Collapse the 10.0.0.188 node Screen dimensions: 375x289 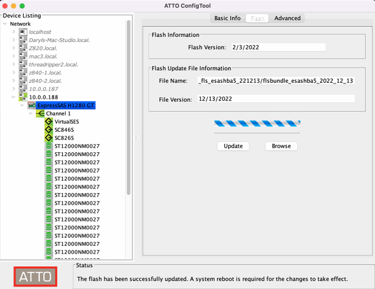14,97
